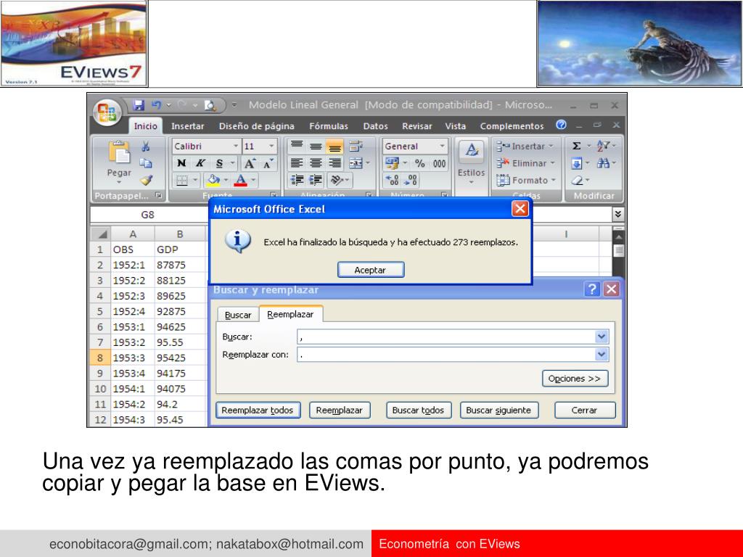Screen dimensions: 743x557
Task: Click the find and select binoculars
Action: point(603,163)
